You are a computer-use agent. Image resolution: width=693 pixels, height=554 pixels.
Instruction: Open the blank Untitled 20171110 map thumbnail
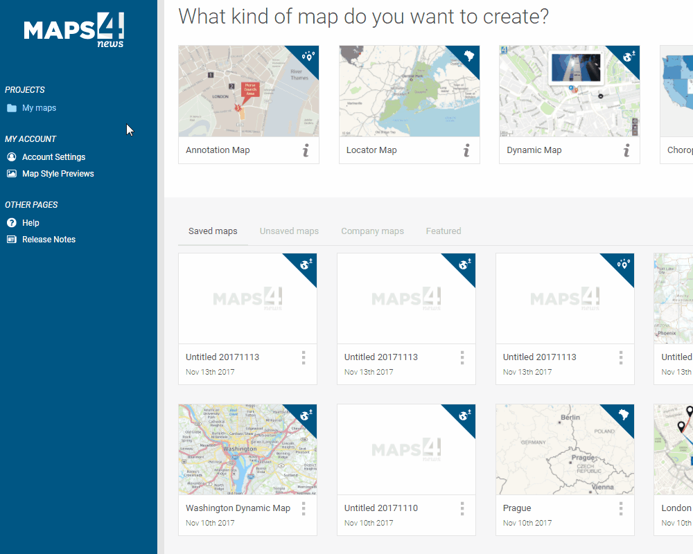[x=406, y=449]
